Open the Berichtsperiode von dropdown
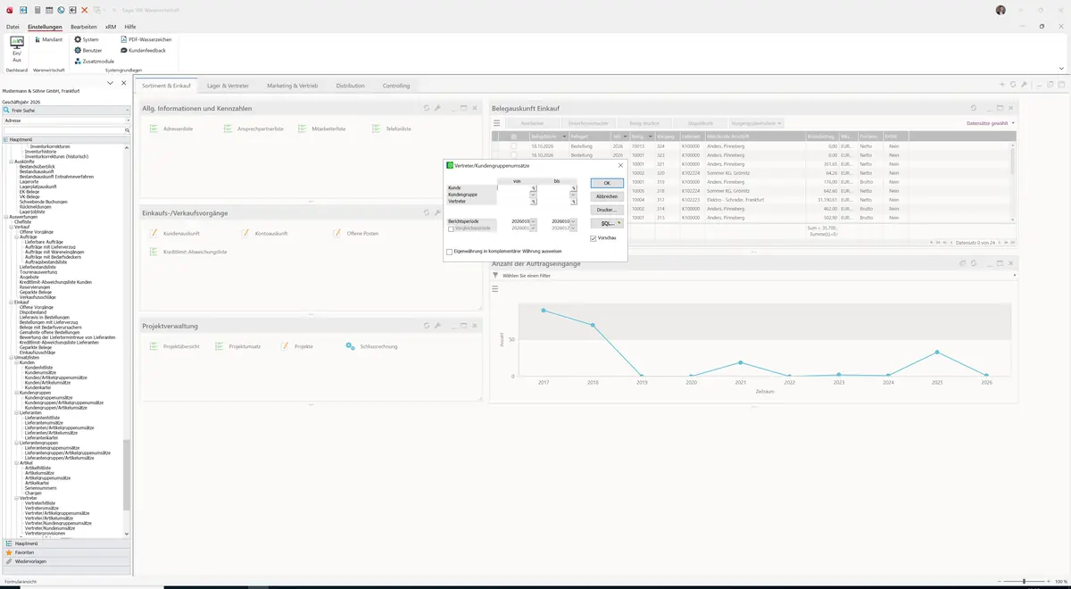 coord(534,220)
